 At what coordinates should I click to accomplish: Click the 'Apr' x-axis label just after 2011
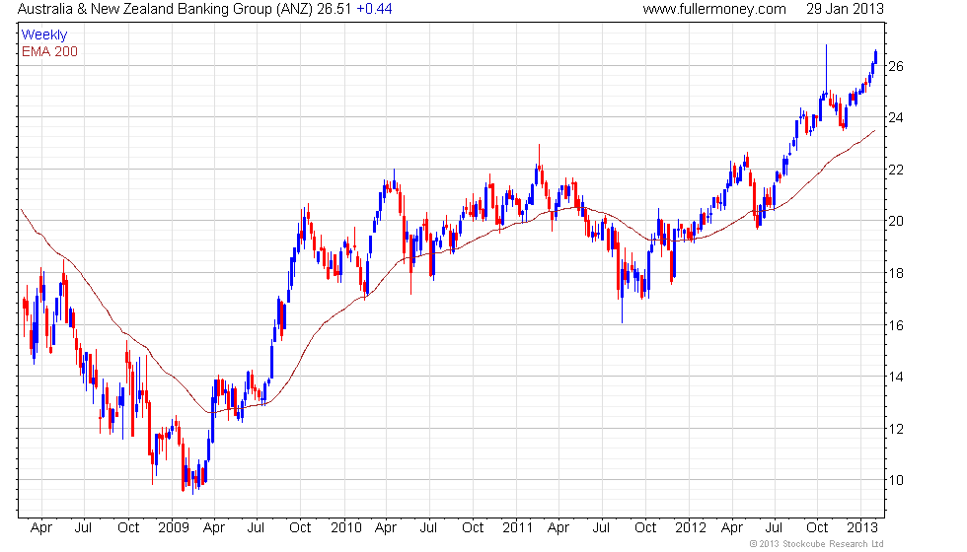pos(558,528)
